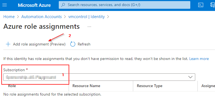Screen dimensions: 215x109
Task: Click the circular Refresh icon
Action: [73, 44]
